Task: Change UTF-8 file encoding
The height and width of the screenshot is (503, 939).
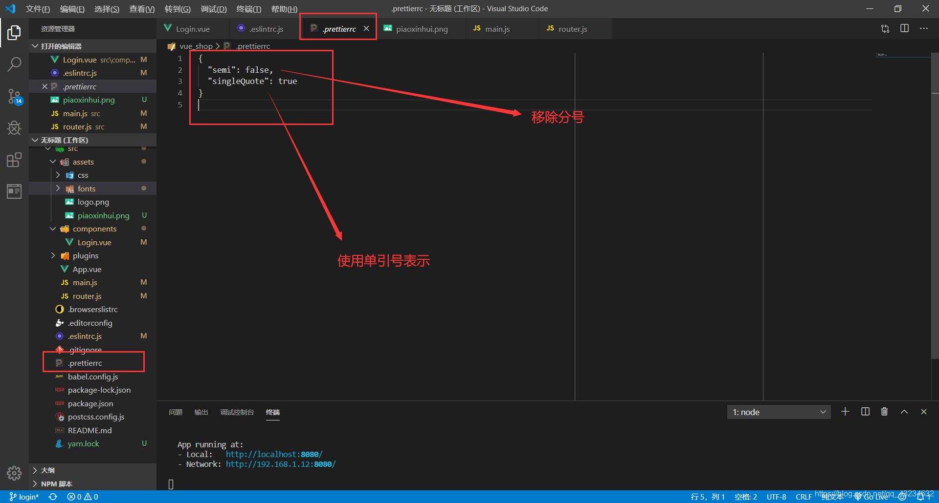Action: [x=776, y=497]
